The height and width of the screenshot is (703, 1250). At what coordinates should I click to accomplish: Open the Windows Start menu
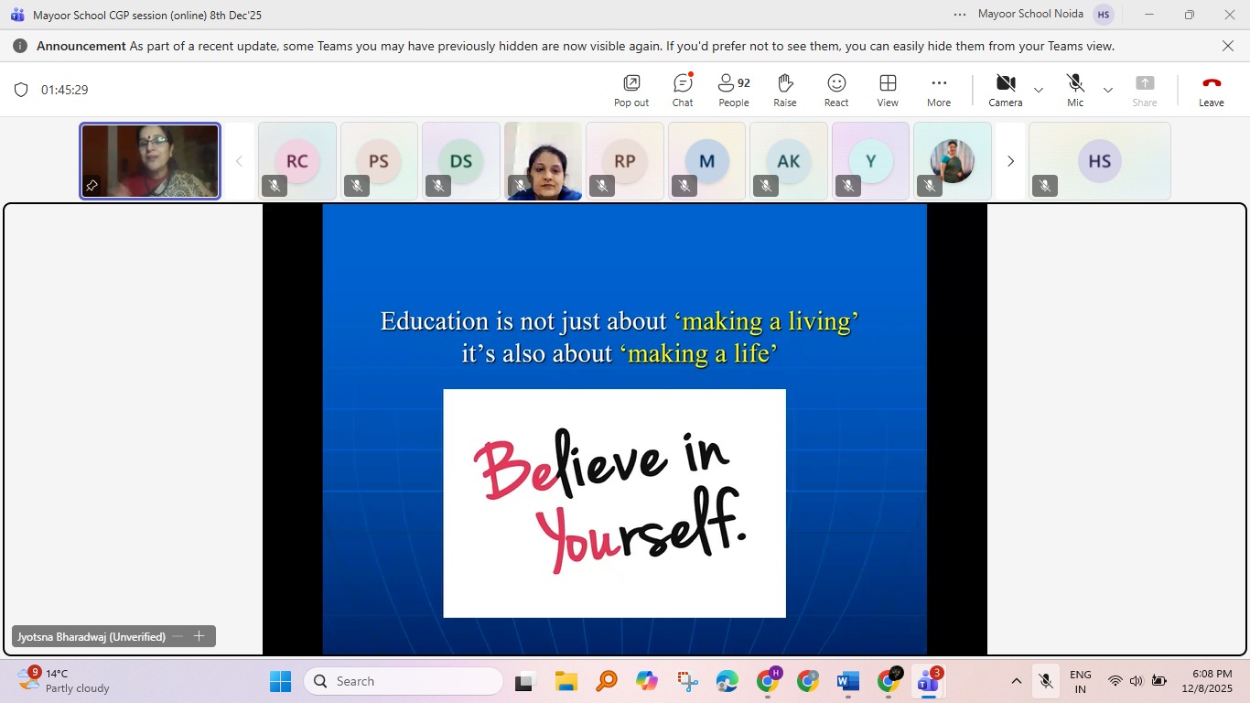[280, 681]
